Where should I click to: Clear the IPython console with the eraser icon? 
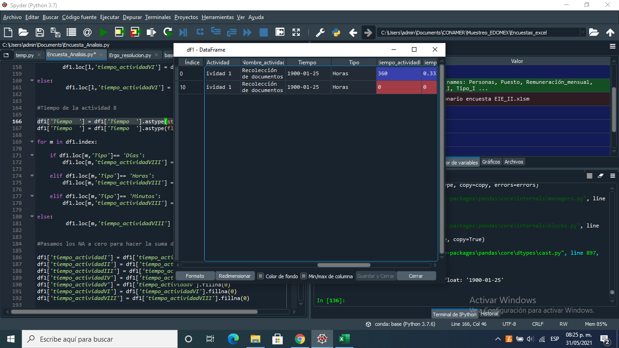(601, 176)
